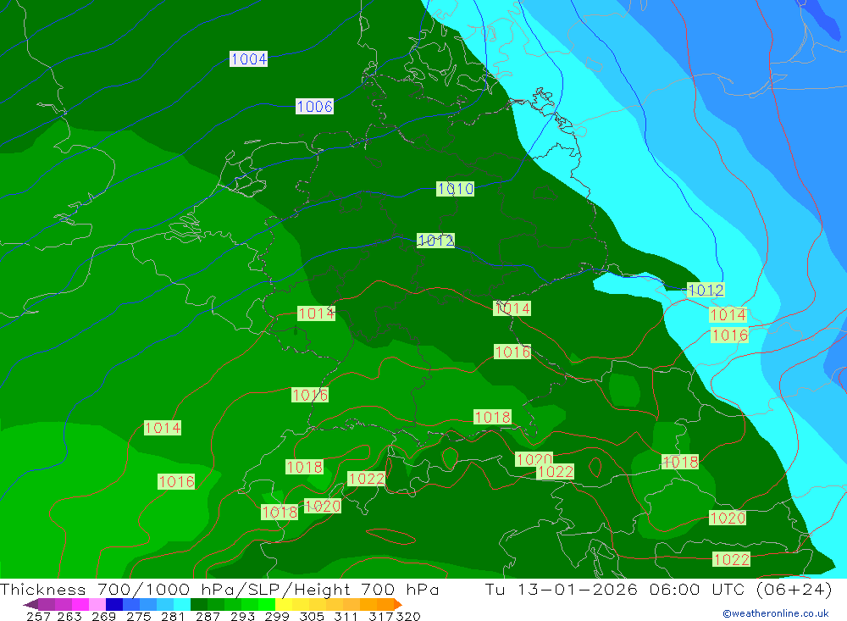Click the legend value 305

(x=311, y=617)
